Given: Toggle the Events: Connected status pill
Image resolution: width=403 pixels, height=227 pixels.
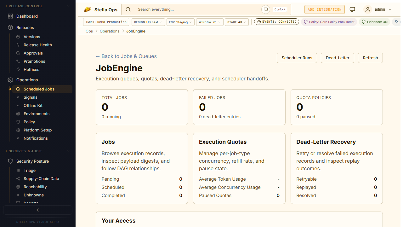Looking at the screenshot, I should (x=276, y=22).
